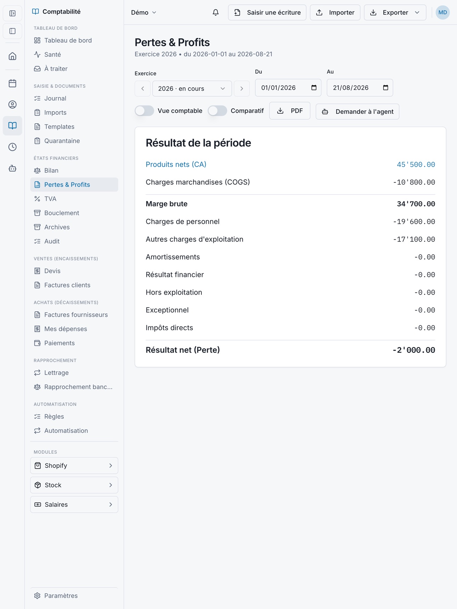Download the PDF report
Image resolution: width=457 pixels, height=609 pixels.
[x=290, y=111]
